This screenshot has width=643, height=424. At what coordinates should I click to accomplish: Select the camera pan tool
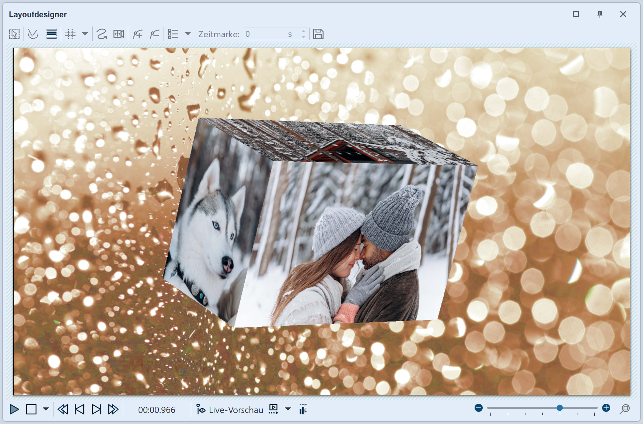coord(119,34)
